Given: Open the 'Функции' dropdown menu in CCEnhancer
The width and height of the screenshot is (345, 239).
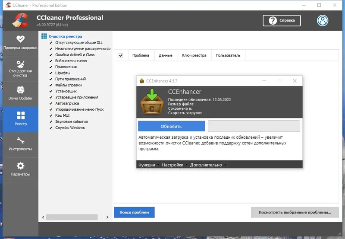Looking at the screenshot, I should [148, 165].
